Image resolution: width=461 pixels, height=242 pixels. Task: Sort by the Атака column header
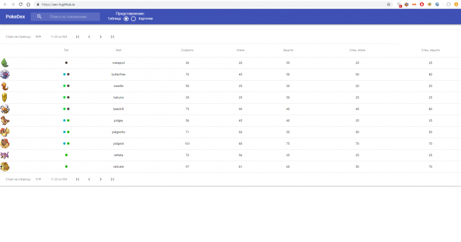pos(241,50)
